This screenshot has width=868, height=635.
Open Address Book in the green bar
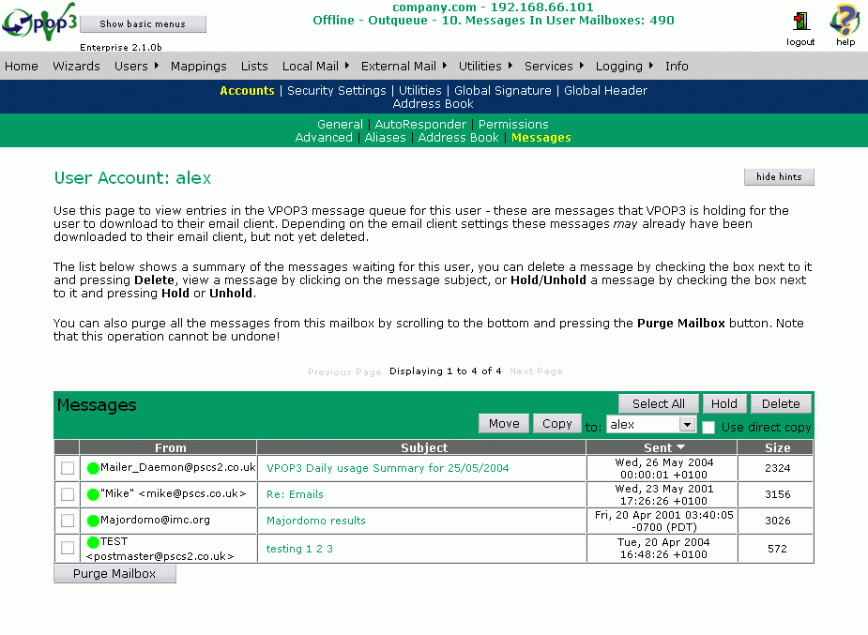click(458, 137)
